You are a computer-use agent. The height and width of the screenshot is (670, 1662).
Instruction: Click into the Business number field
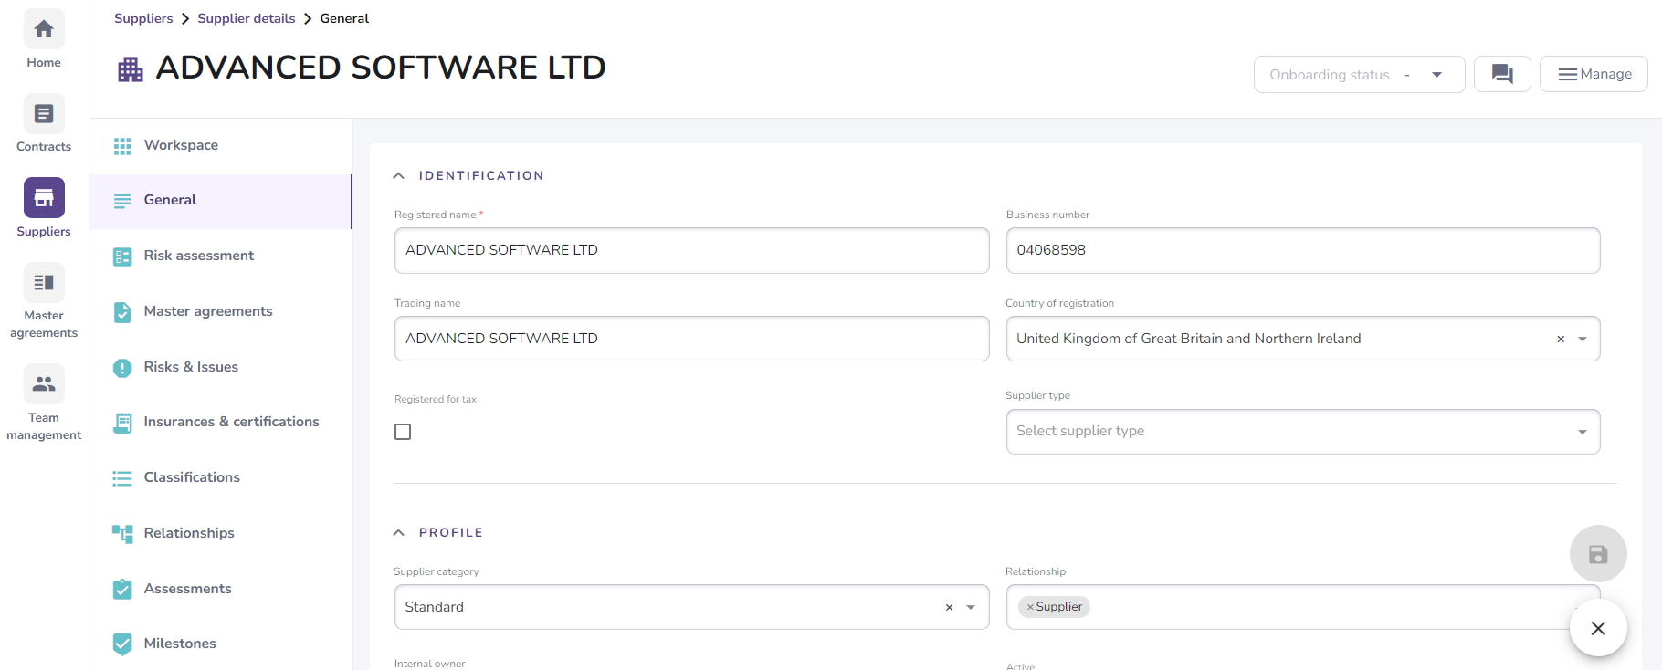click(1302, 250)
